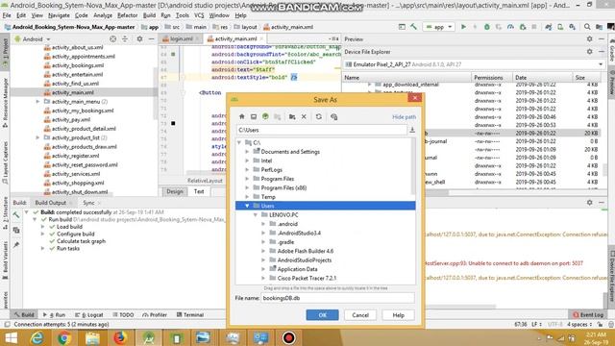Run the app with the green play button
This screenshot has height=346, width=615.
463,27
